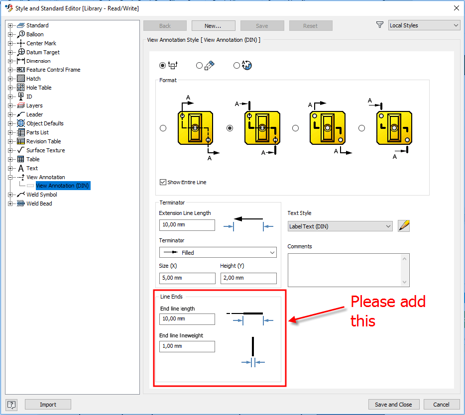The height and width of the screenshot is (415, 465).
Task: Click inside the End line length field
Action: (187, 319)
